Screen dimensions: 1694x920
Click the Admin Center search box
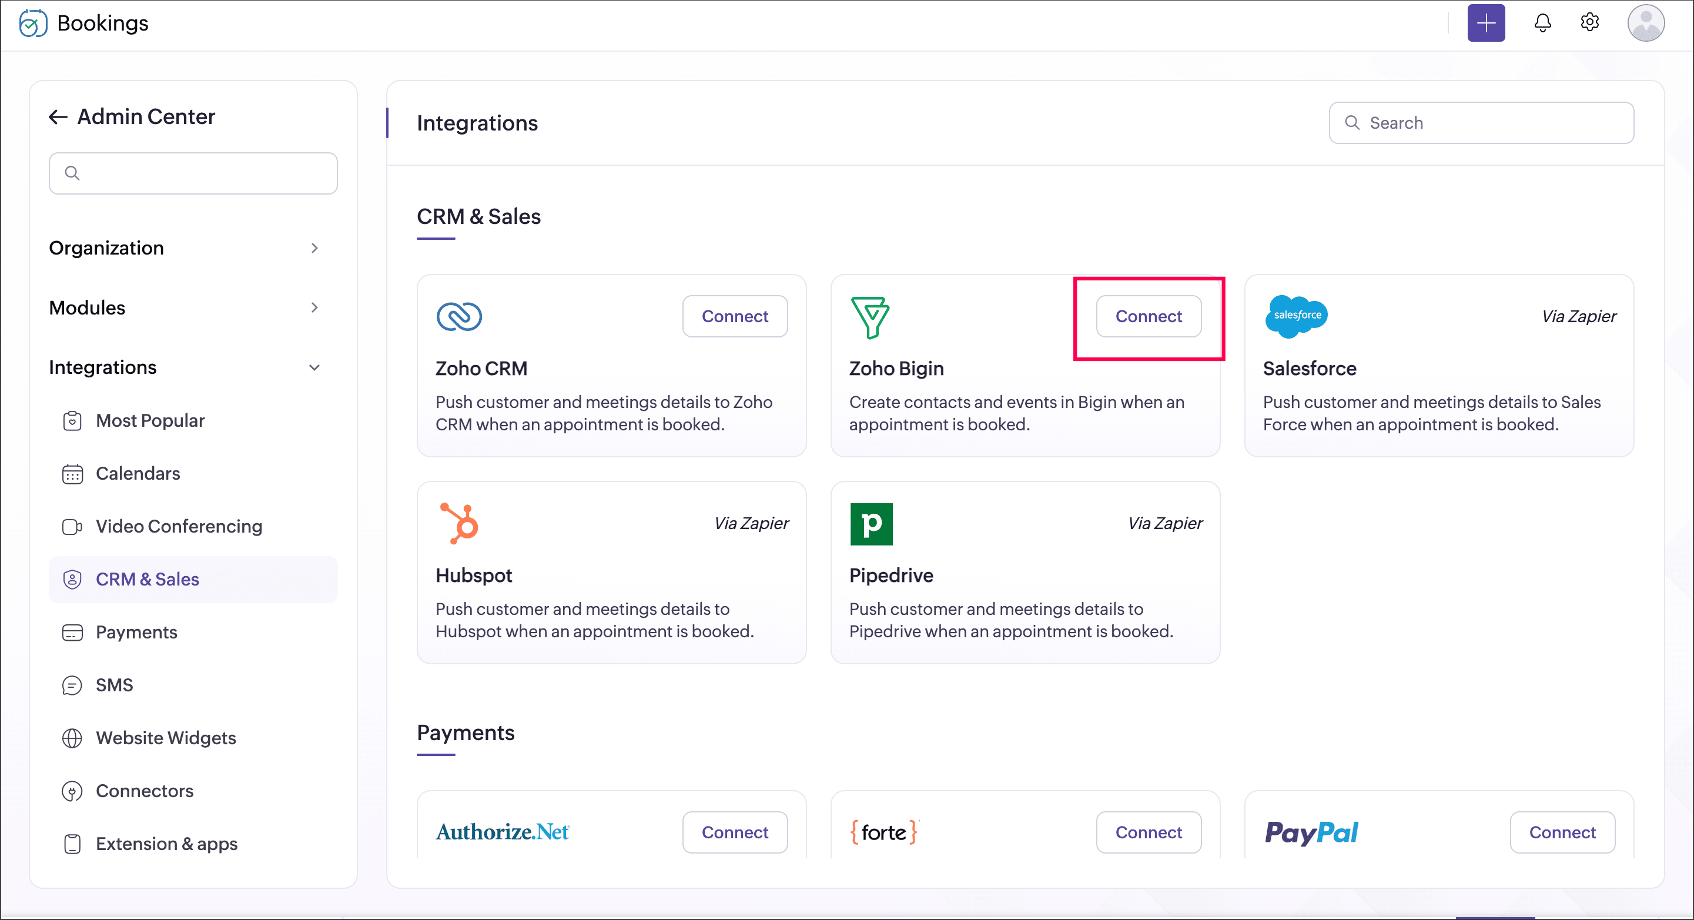[193, 173]
